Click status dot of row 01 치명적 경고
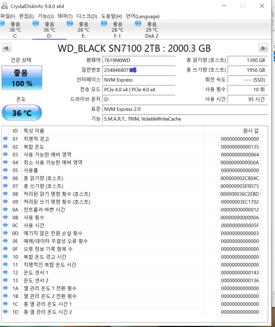275x327 pixels. click(x=5, y=138)
